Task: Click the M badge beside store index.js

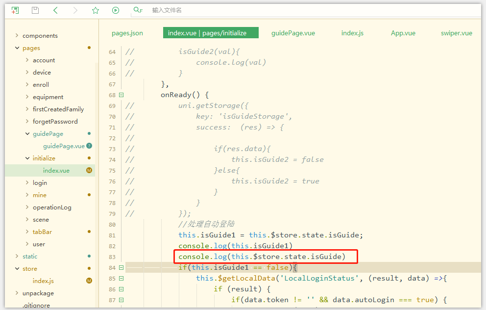Action: (x=89, y=281)
